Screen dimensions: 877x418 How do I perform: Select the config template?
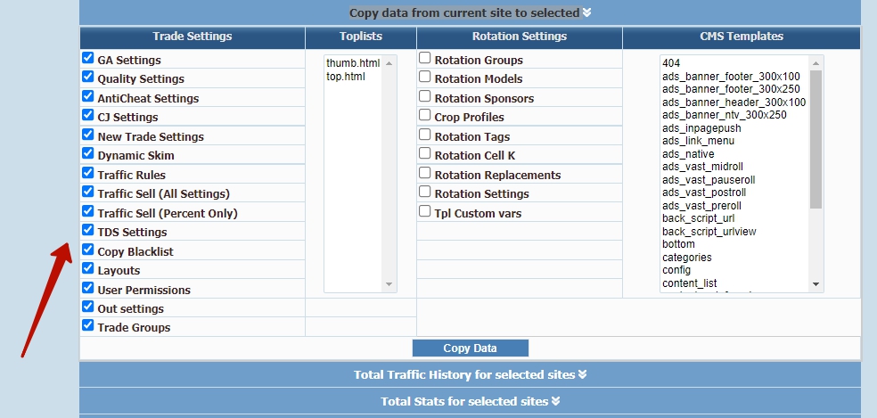pyautogui.click(x=734, y=270)
